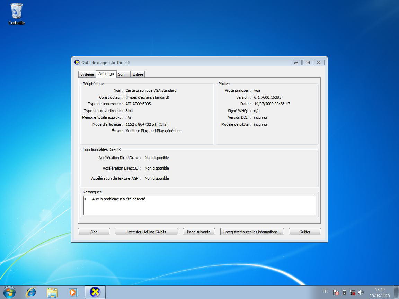Switch to the Système tab

pyautogui.click(x=87, y=74)
